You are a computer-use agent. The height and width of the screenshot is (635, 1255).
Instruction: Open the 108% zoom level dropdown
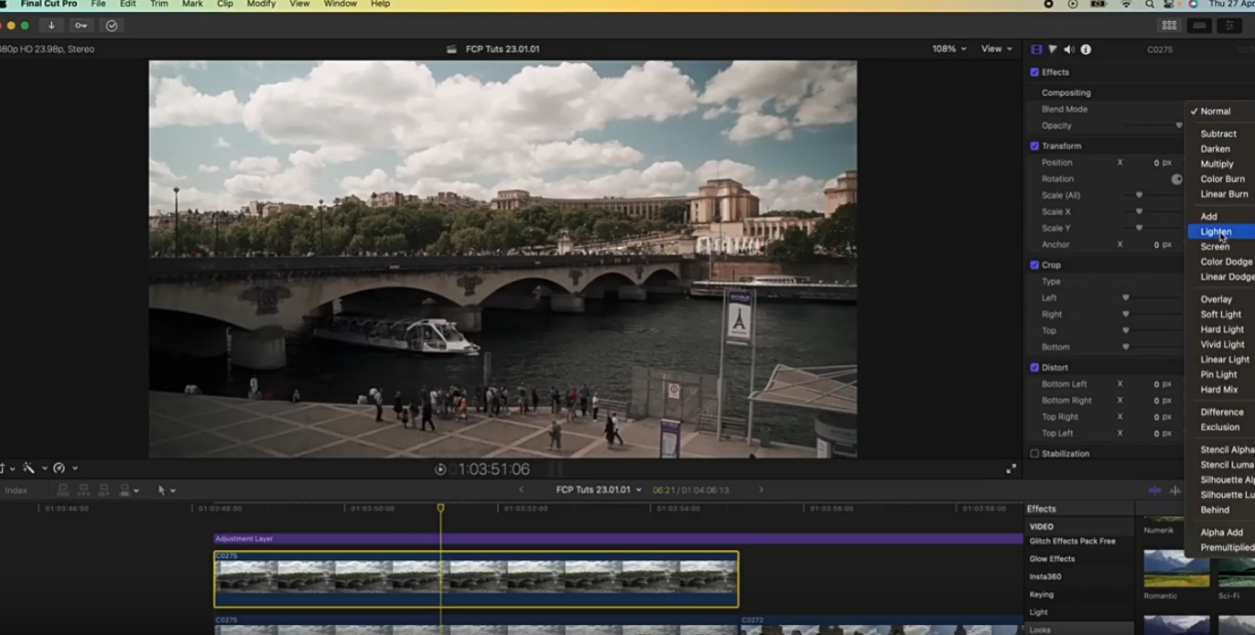point(948,49)
